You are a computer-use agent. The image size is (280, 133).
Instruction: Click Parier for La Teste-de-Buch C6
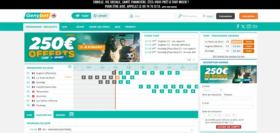(249, 42)
